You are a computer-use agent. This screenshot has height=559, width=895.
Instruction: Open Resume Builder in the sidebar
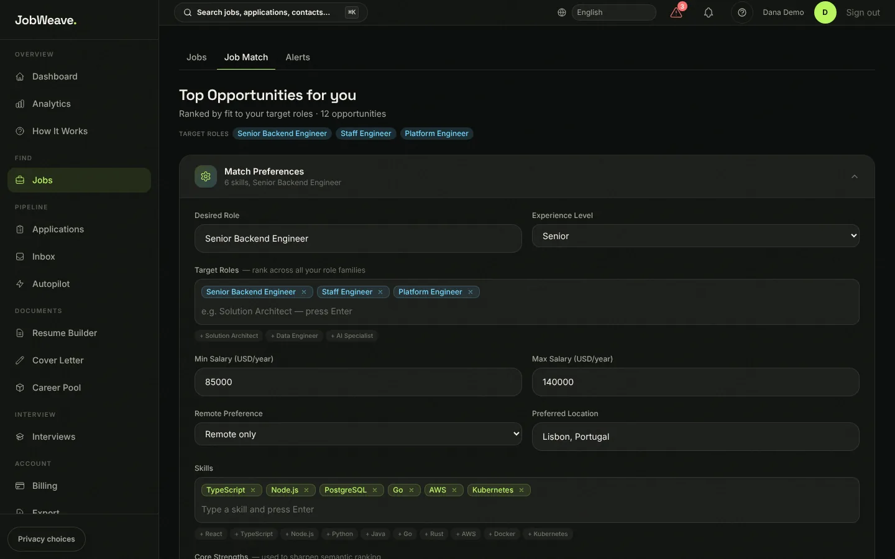click(79, 333)
